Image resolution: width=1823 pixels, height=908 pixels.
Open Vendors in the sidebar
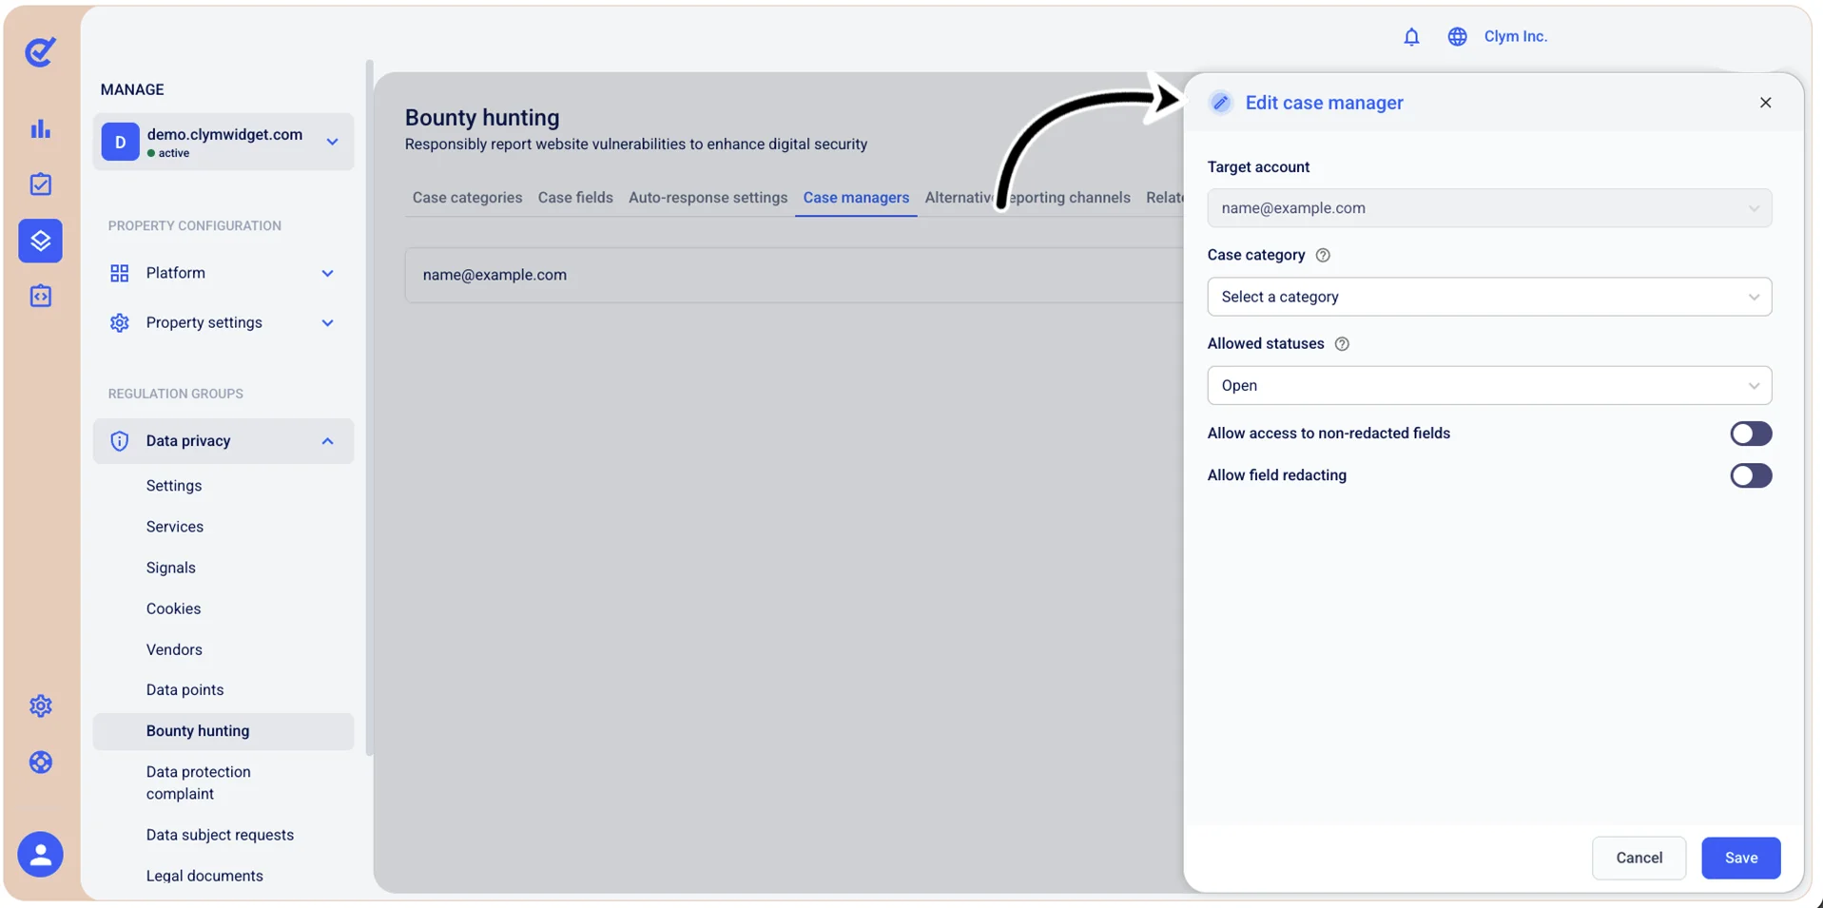tap(174, 649)
